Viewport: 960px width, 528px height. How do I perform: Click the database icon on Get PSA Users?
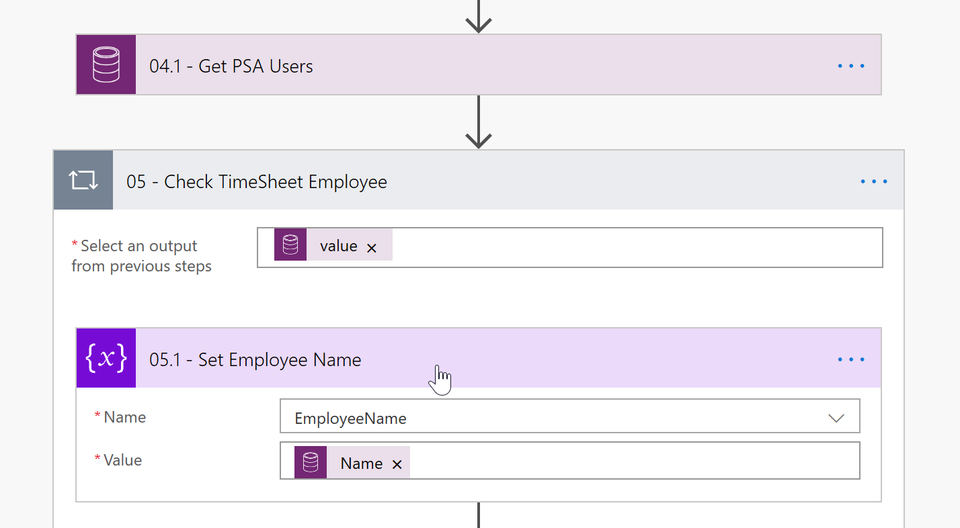coord(106,65)
